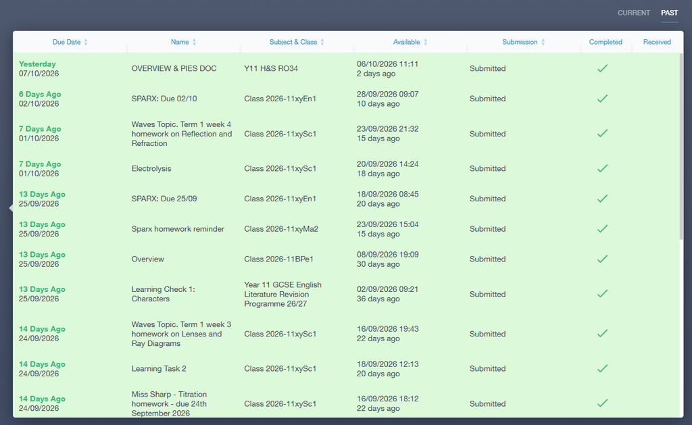
Task: Open Learning Check 1: Characters
Action: tap(164, 294)
